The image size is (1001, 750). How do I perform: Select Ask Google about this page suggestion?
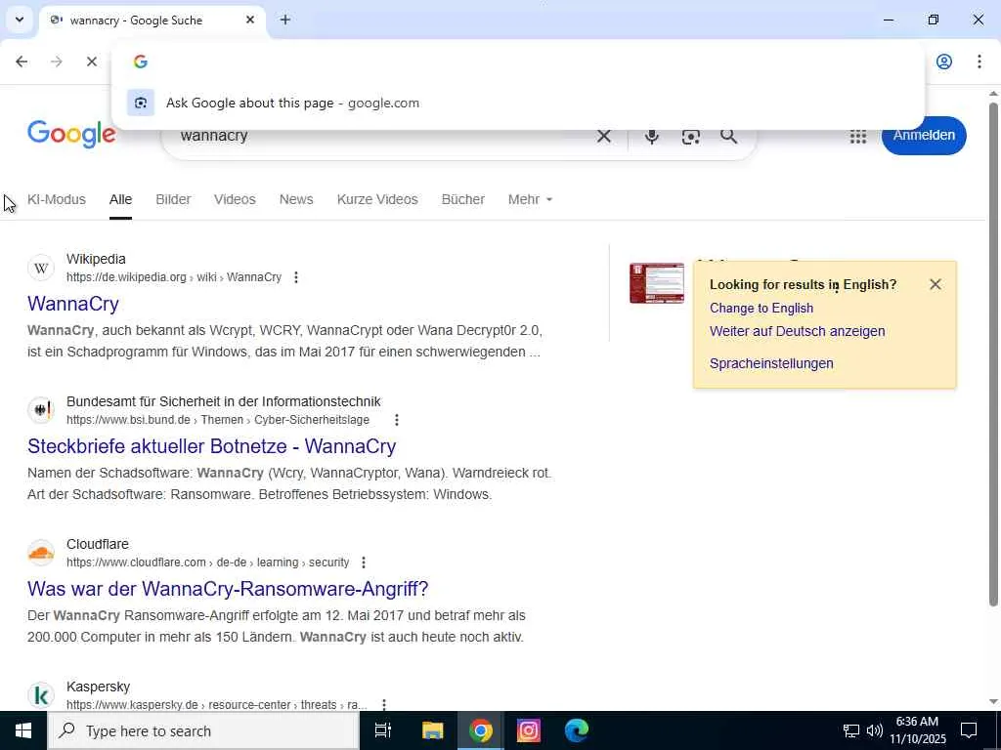(x=518, y=103)
